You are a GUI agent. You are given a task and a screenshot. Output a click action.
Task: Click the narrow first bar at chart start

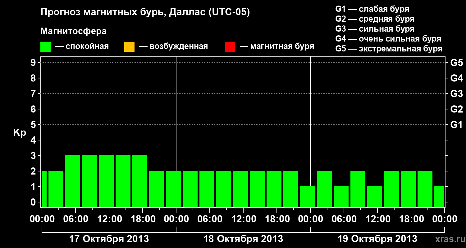coord(44,189)
